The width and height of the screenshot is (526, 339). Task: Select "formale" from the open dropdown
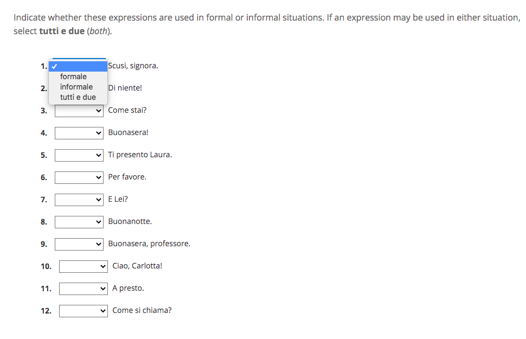(x=73, y=76)
